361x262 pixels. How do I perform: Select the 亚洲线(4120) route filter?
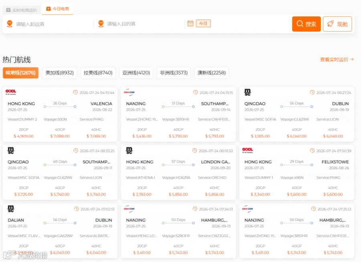[136, 73]
